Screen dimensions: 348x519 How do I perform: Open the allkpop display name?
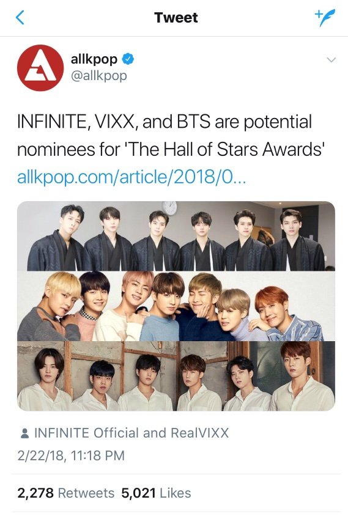click(94, 59)
